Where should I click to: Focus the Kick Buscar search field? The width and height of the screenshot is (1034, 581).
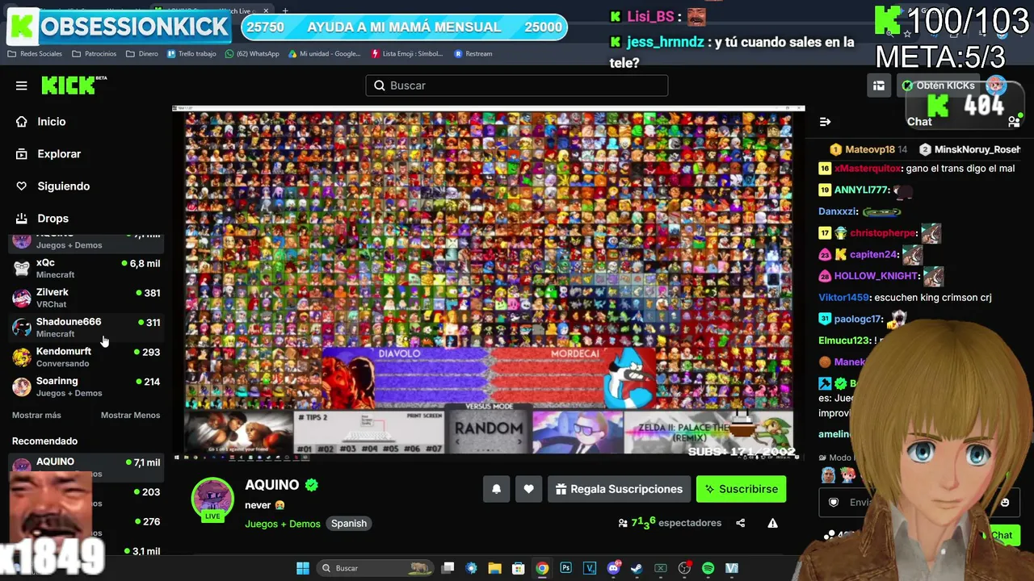pyautogui.click(x=517, y=86)
